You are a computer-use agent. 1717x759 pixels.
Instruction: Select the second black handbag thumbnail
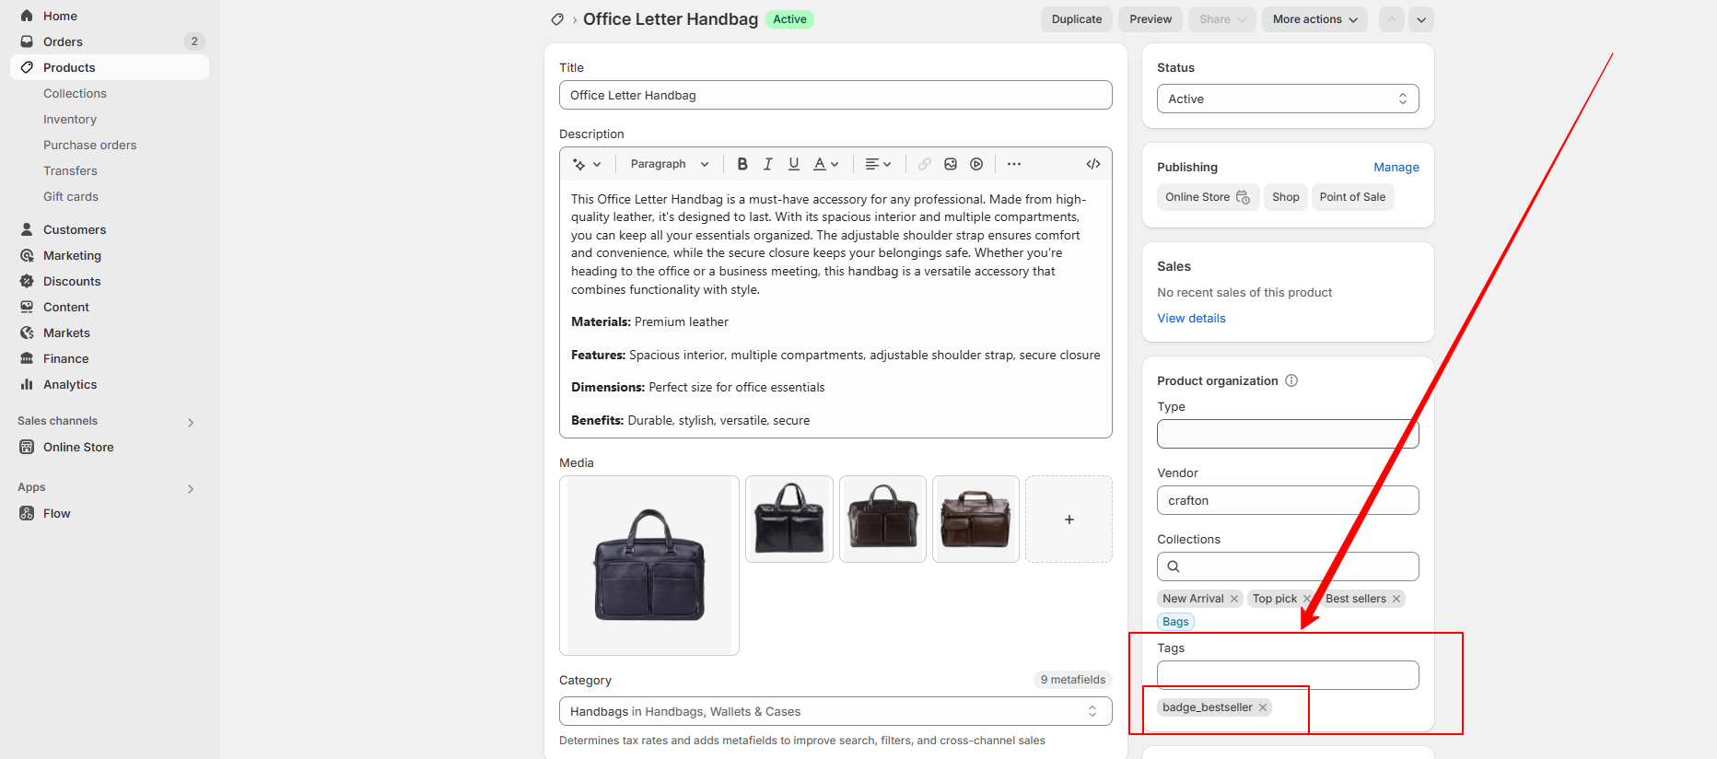pyautogui.click(x=789, y=520)
